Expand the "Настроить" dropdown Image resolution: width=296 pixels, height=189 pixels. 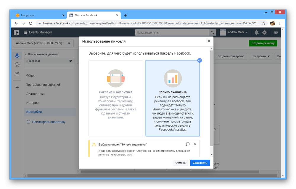[x=260, y=56]
